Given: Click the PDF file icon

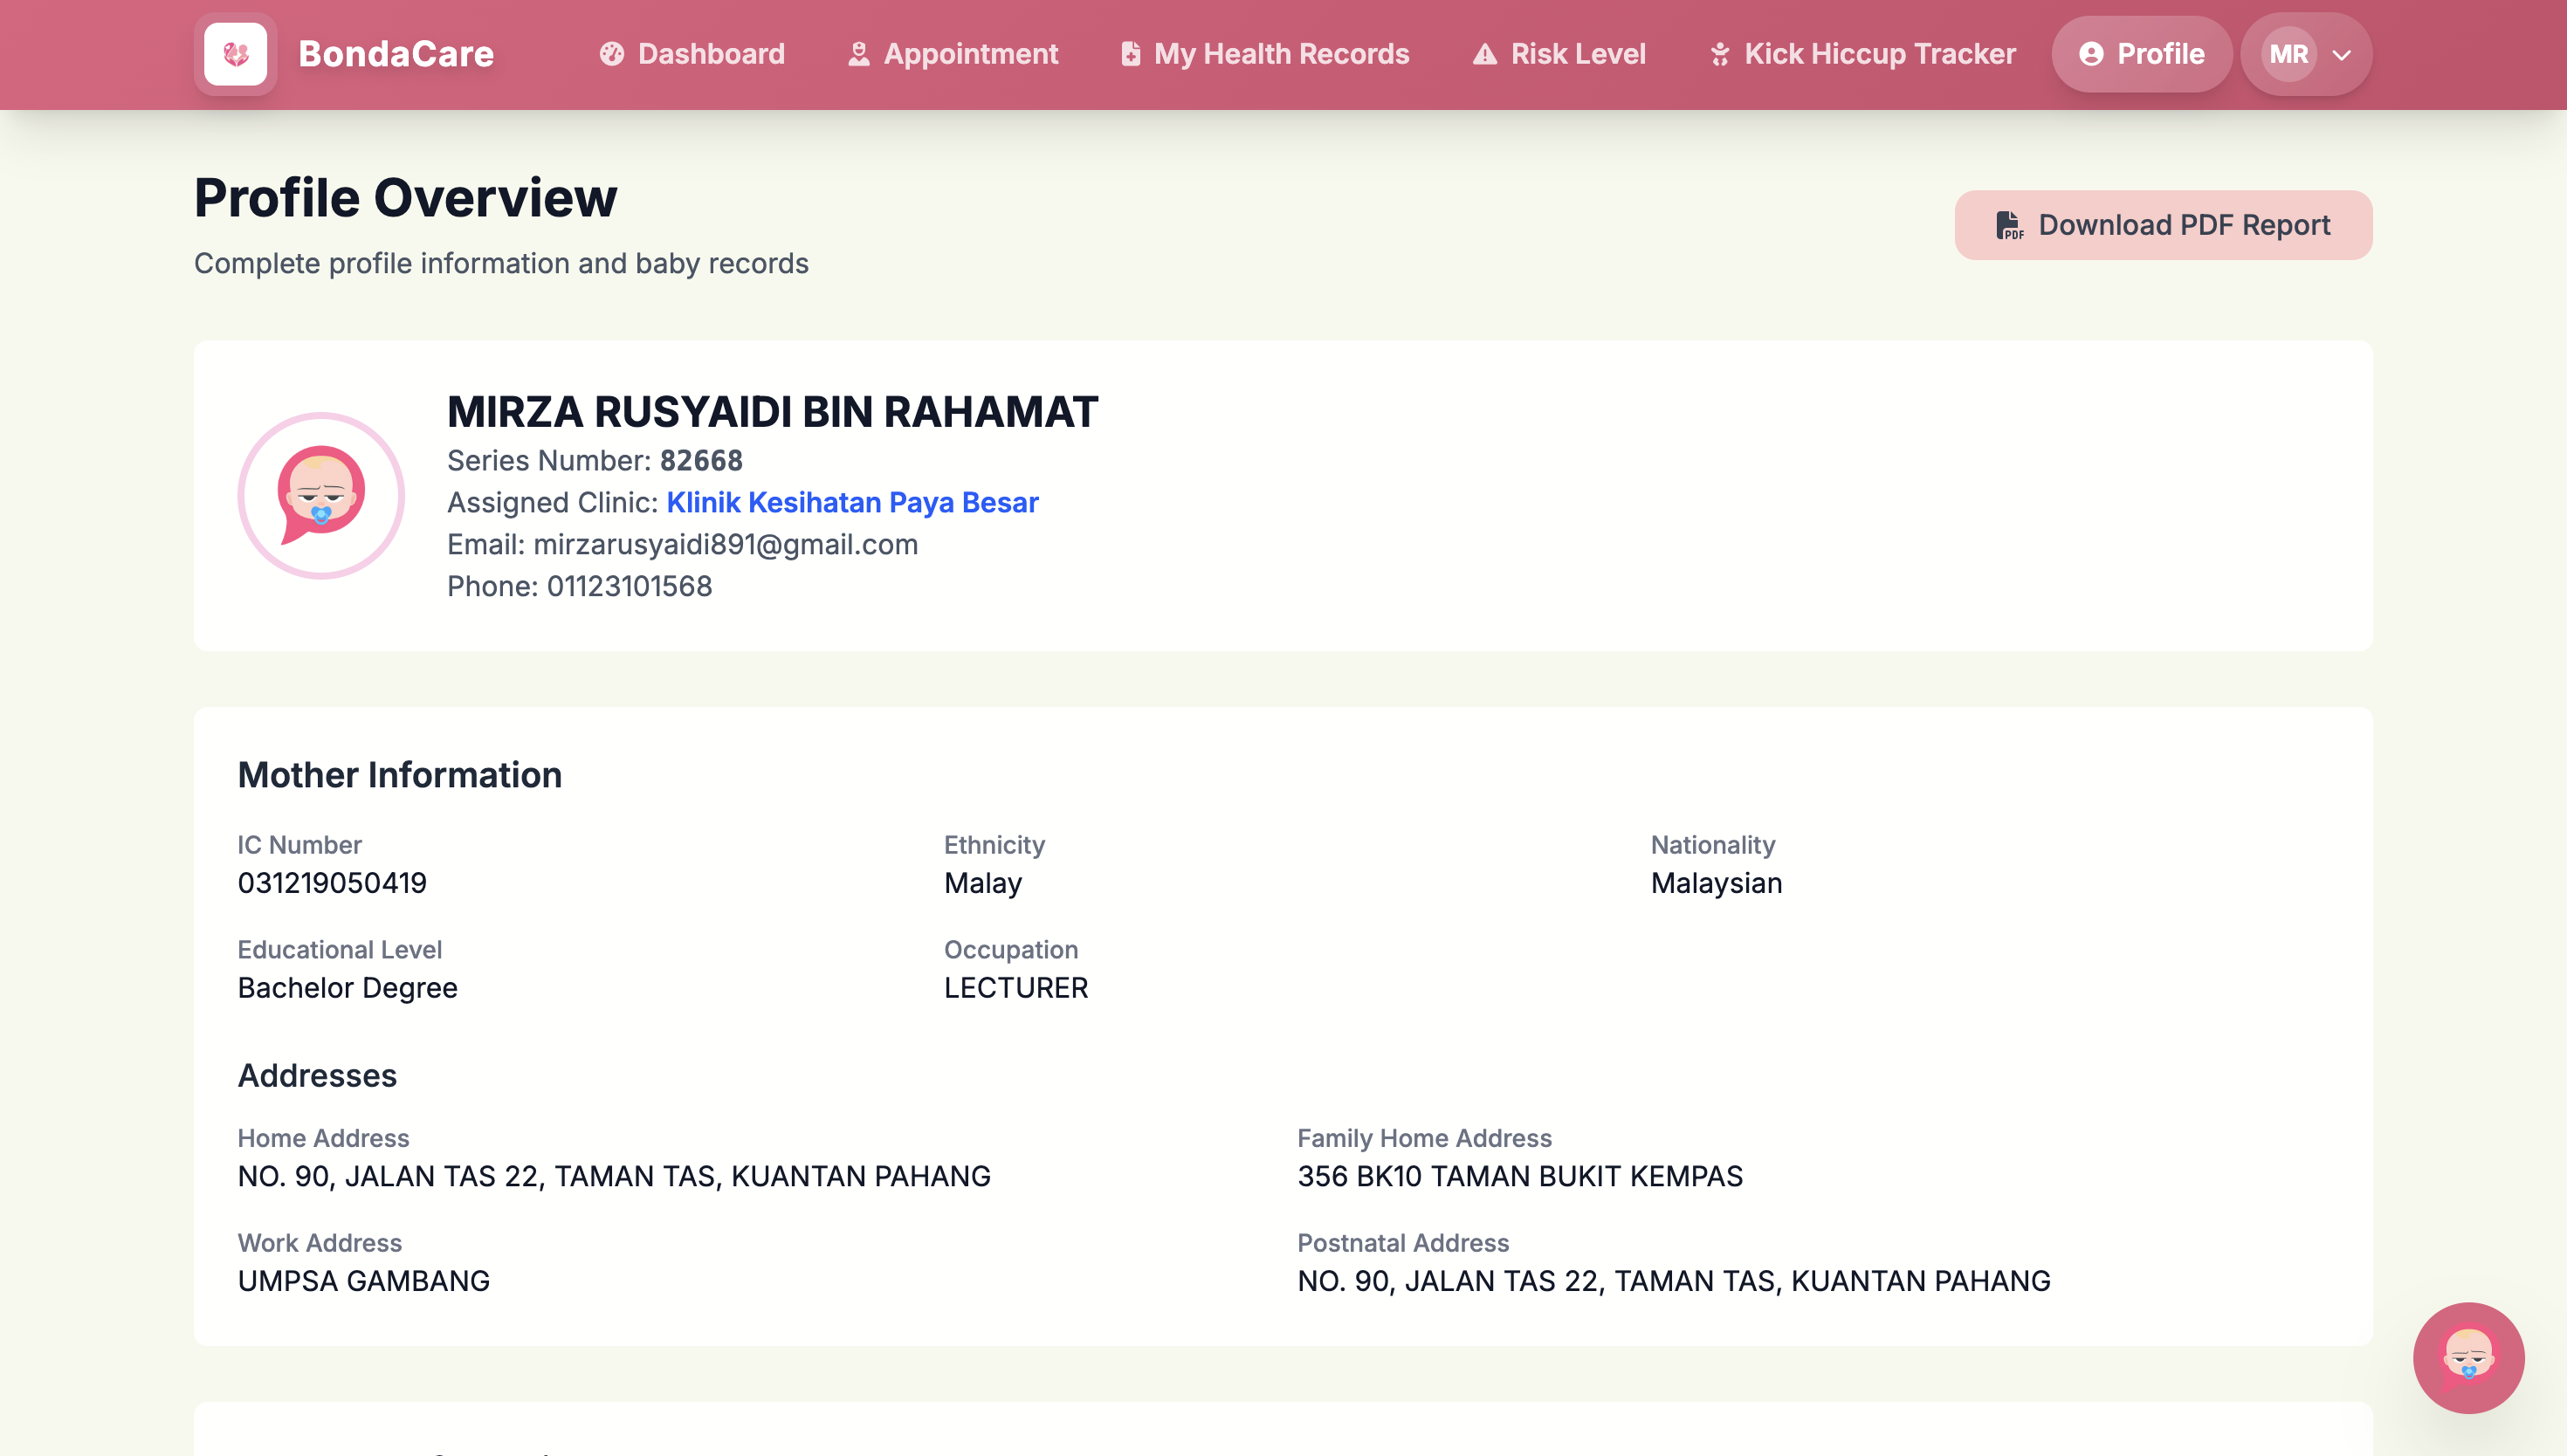Looking at the screenshot, I should 2009,225.
